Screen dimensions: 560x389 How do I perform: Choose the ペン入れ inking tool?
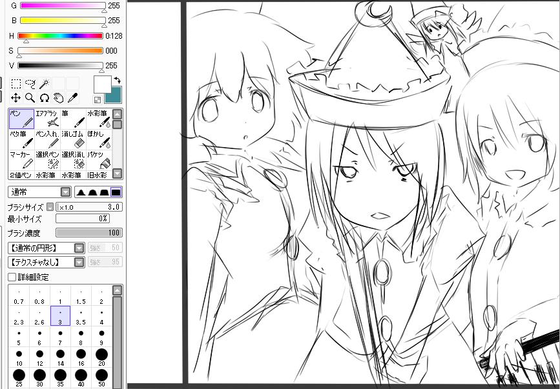48,140
